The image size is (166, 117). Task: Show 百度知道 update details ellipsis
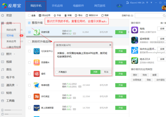74,34
